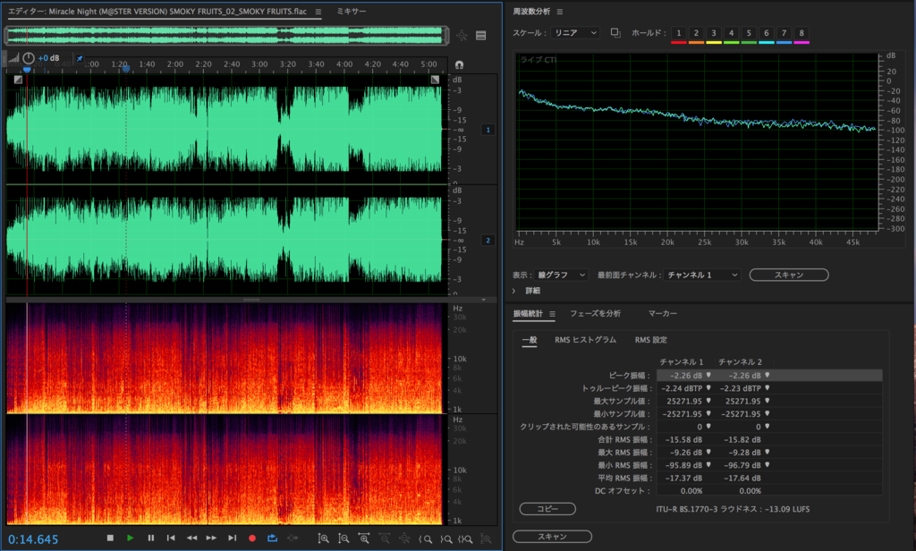Image resolution: width=916 pixels, height=551 pixels.
Task: Toggle hold button 8 with magenta bar
Action: point(801,35)
